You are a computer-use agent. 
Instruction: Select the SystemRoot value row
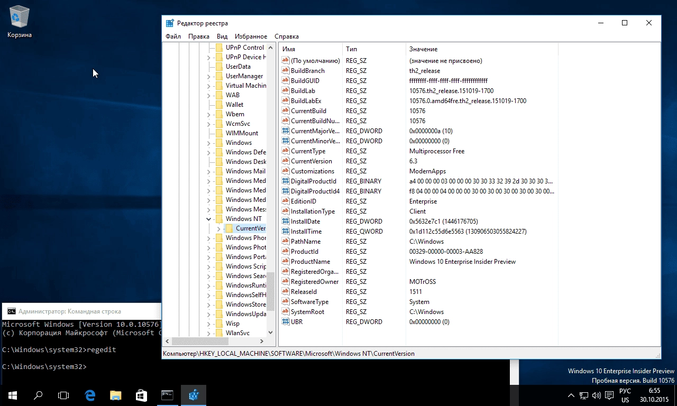418,312
